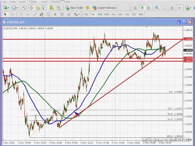195x146 pixels.
Task: Click the 1.40100 red price label
Action: pyautogui.click(x=188, y=58)
